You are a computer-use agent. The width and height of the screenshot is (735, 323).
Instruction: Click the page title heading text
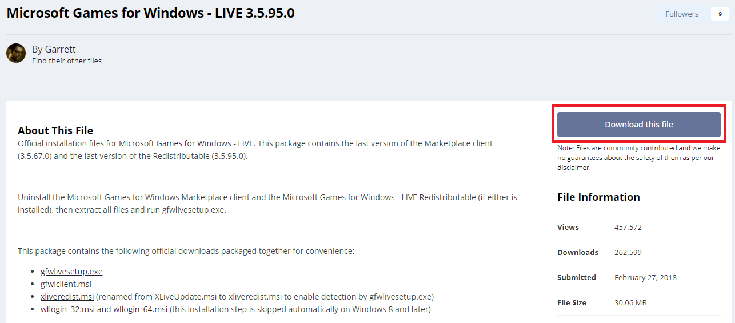[150, 13]
